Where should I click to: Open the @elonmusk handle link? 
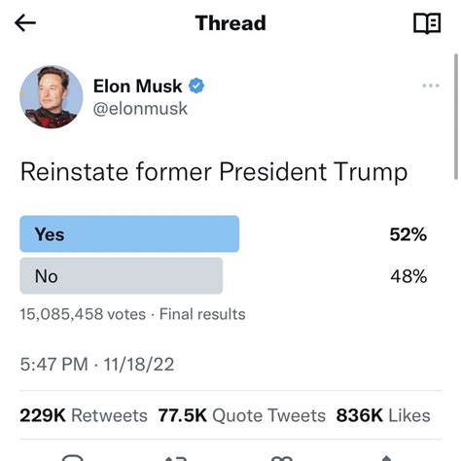pyautogui.click(x=140, y=109)
